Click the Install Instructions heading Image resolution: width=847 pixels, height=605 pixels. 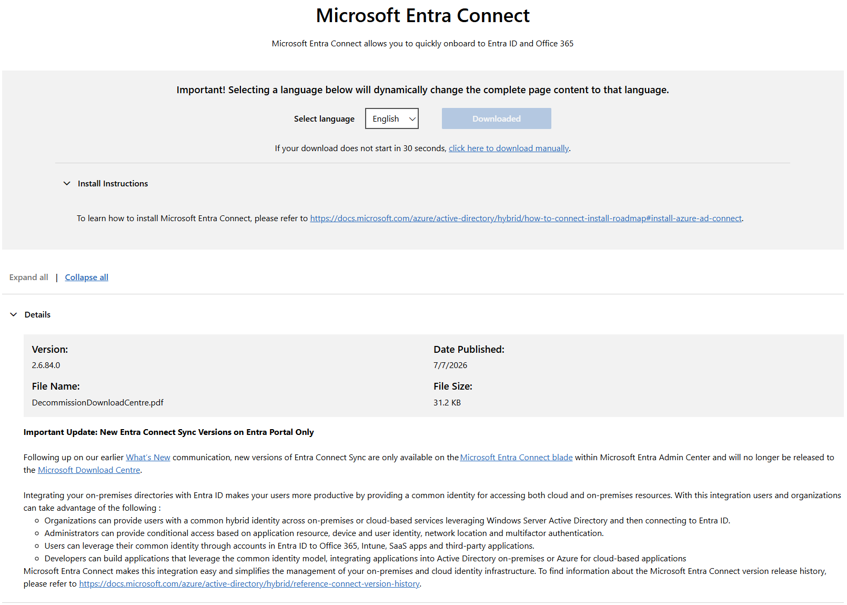click(113, 184)
